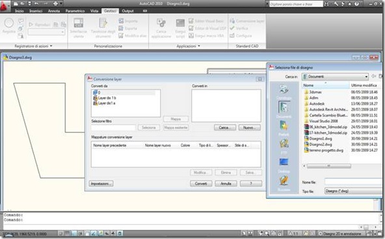Select Disegno2.dwg in file list
This screenshot has width=385, height=239.
[x=318, y=145]
